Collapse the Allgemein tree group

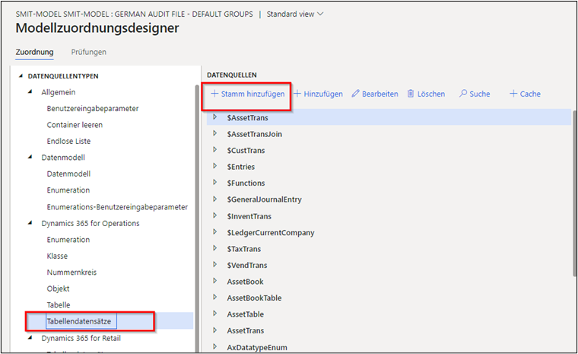click(33, 92)
